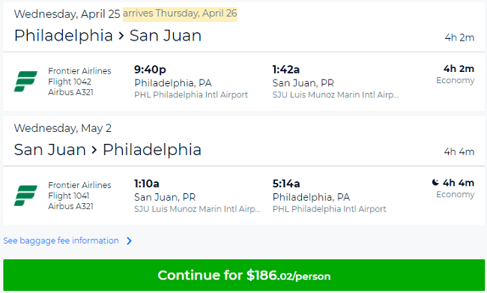Continue for $186.02 per person
This screenshot has width=487, height=293.
[x=243, y=275]
